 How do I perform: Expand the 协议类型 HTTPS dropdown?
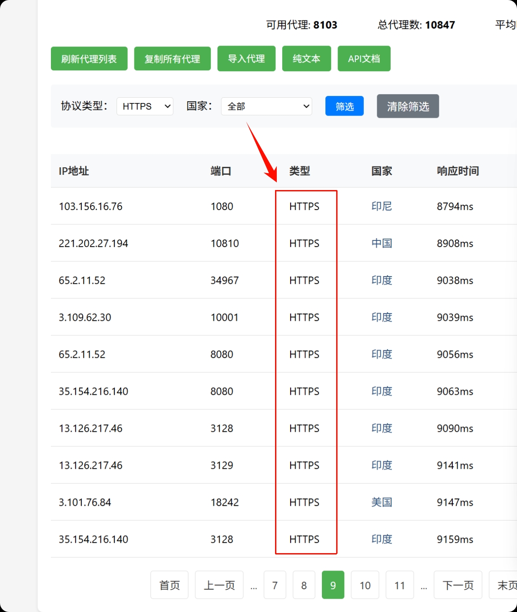coord(145,107)
